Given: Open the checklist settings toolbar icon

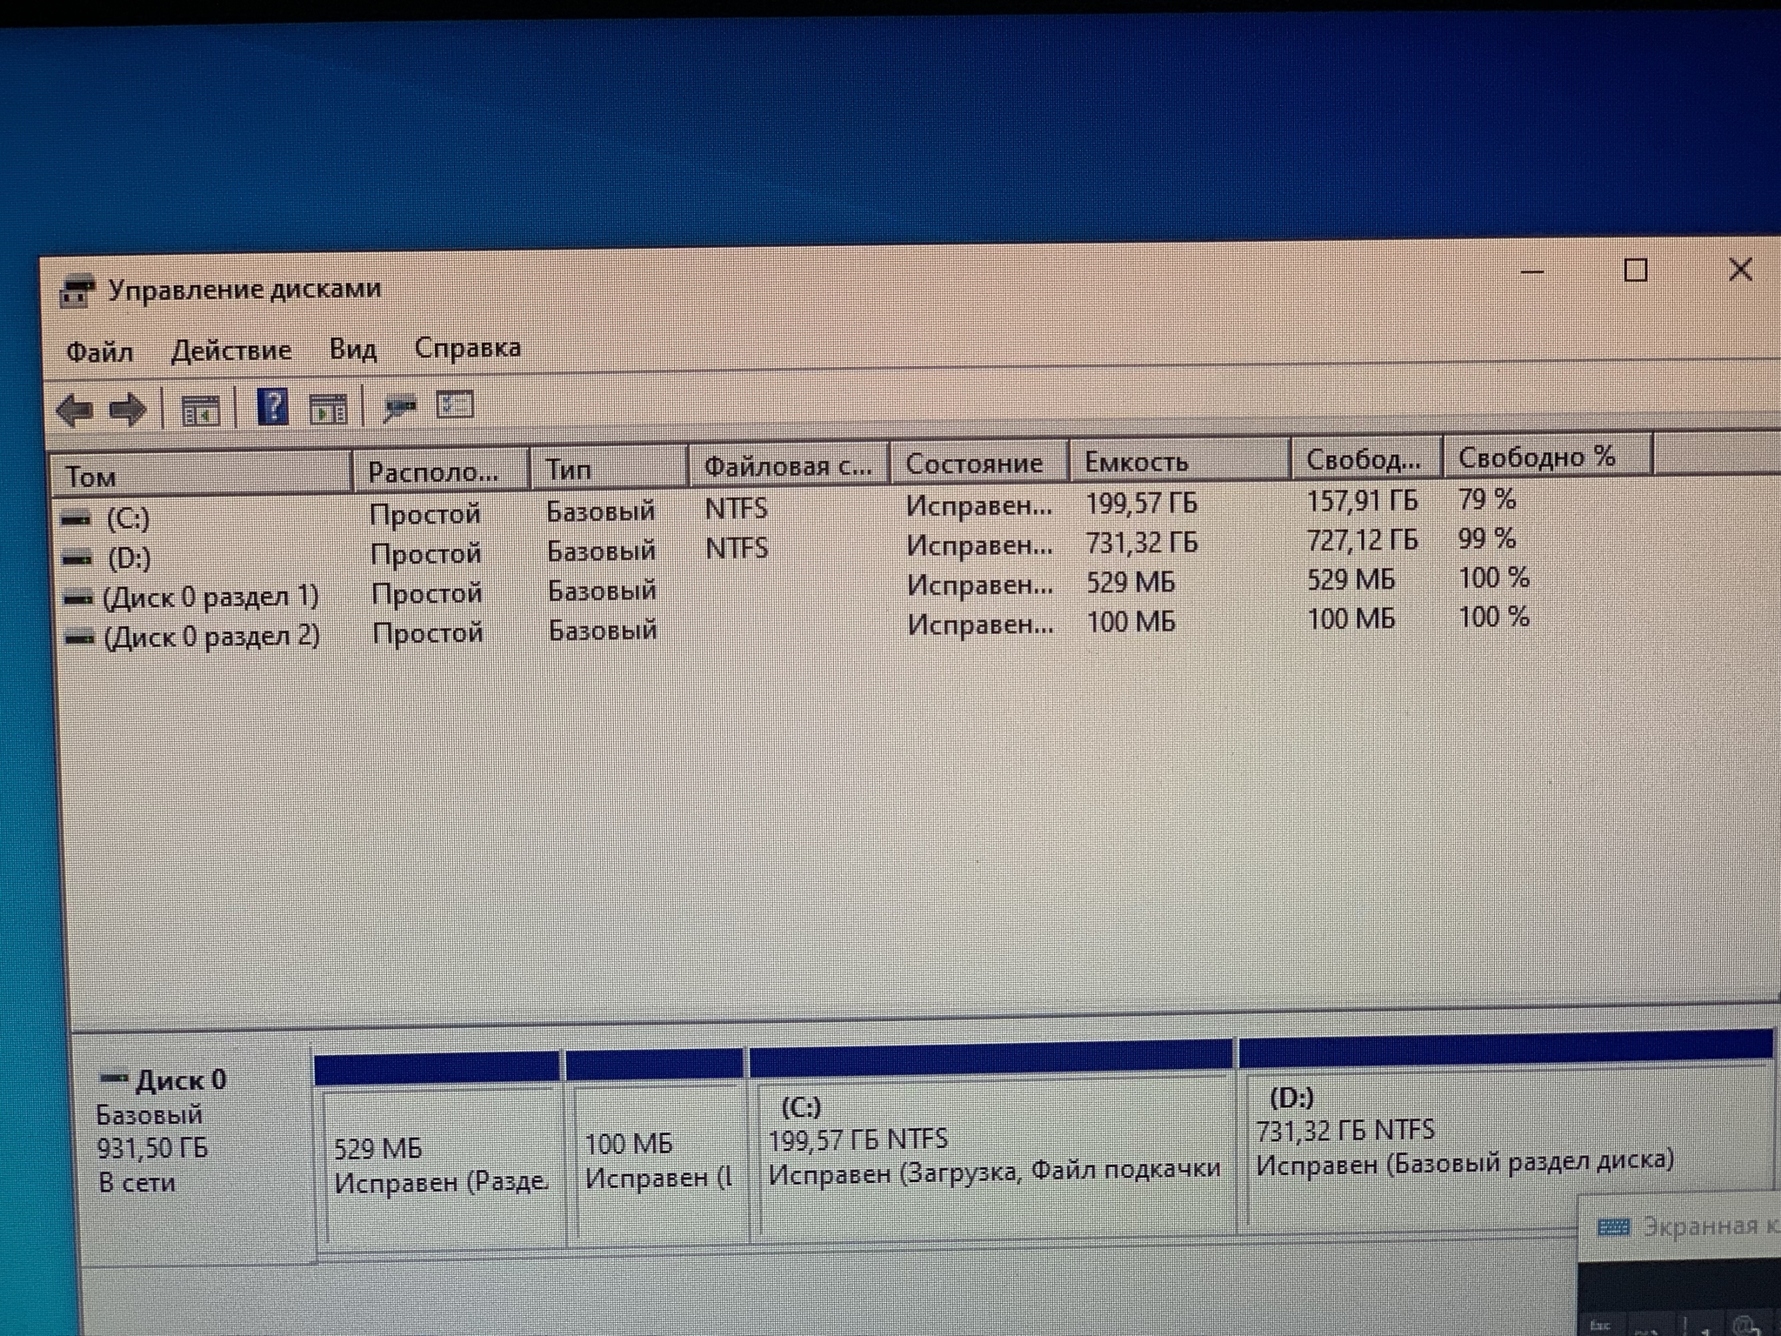Looking at the screenshot, I should pyautogui.click(x=455, y=404).
